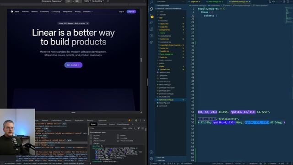
Task: Open the Dimensions: Responsive dropdown
Action: (52, 1)
